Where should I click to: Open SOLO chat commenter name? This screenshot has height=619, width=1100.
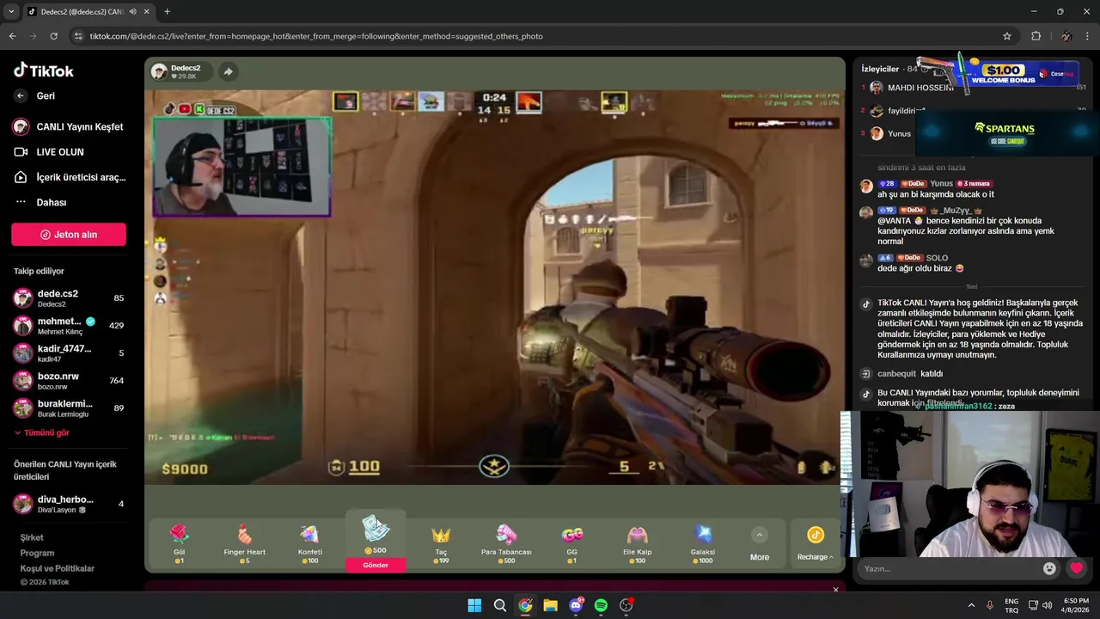[x=937, y=258]
